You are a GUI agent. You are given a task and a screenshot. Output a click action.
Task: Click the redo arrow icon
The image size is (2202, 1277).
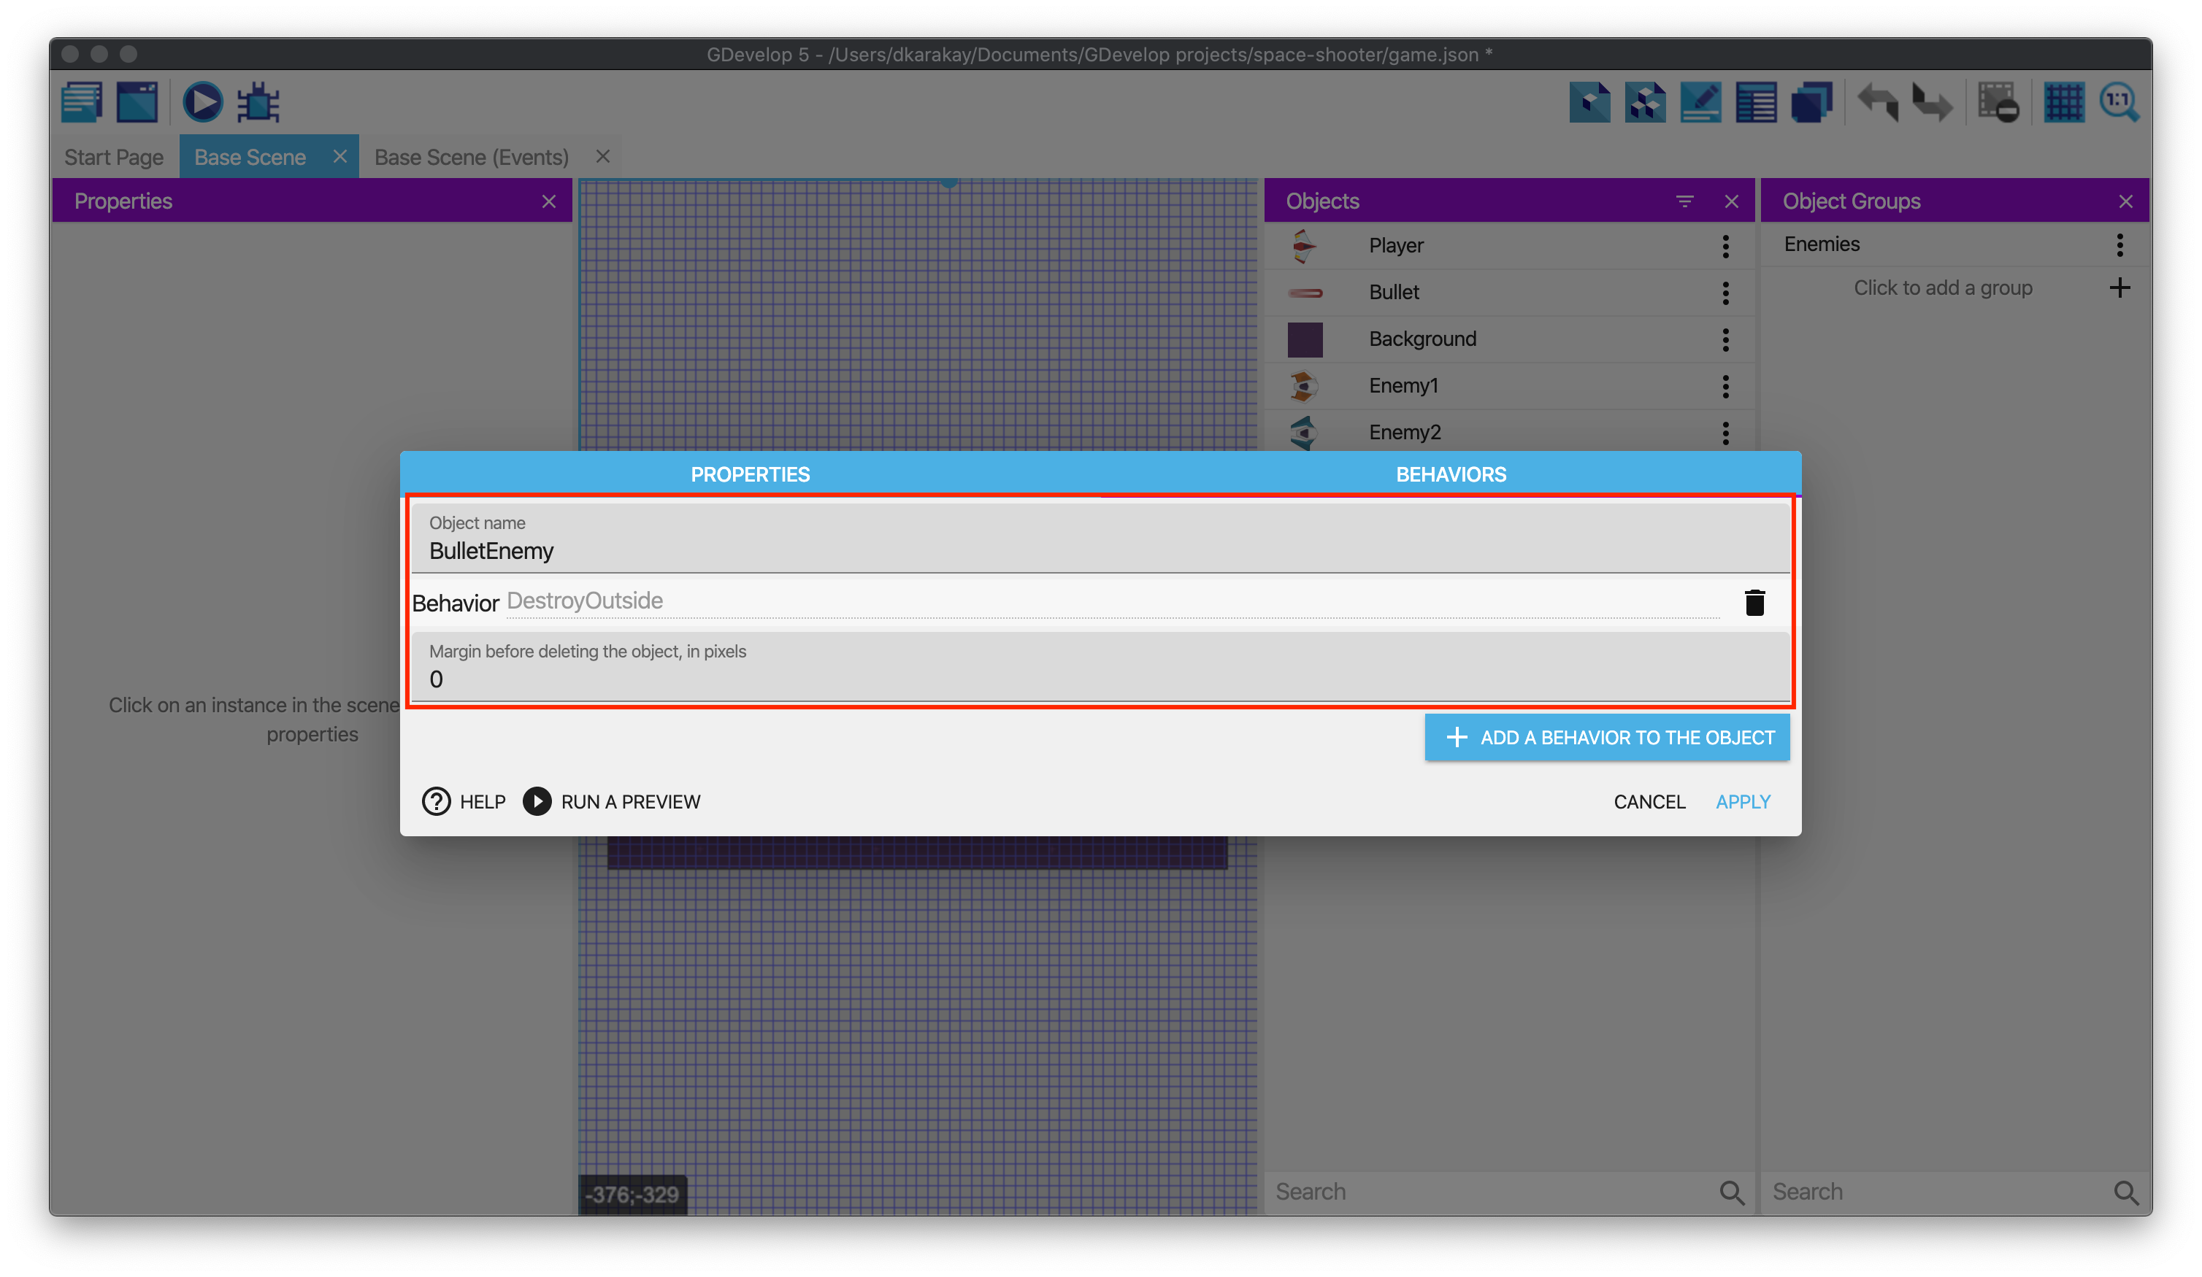pos(1932,102)
